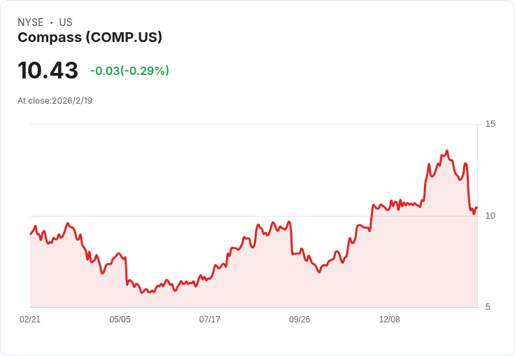Click the 15 value on the y-axis
The height and width of the screenshot is (356, 515).
click(490, 124)
